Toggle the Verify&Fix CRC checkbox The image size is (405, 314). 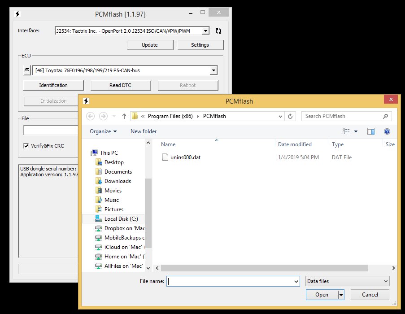pos(26,146)
